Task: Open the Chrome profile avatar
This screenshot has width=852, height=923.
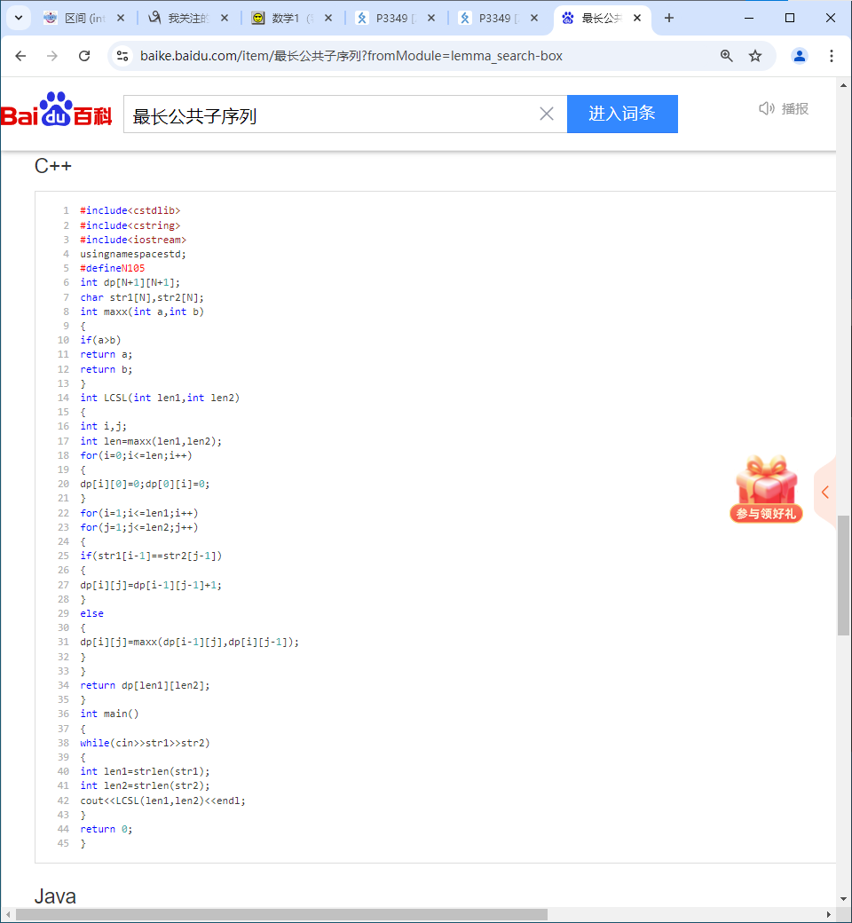Action: point(799,55)
